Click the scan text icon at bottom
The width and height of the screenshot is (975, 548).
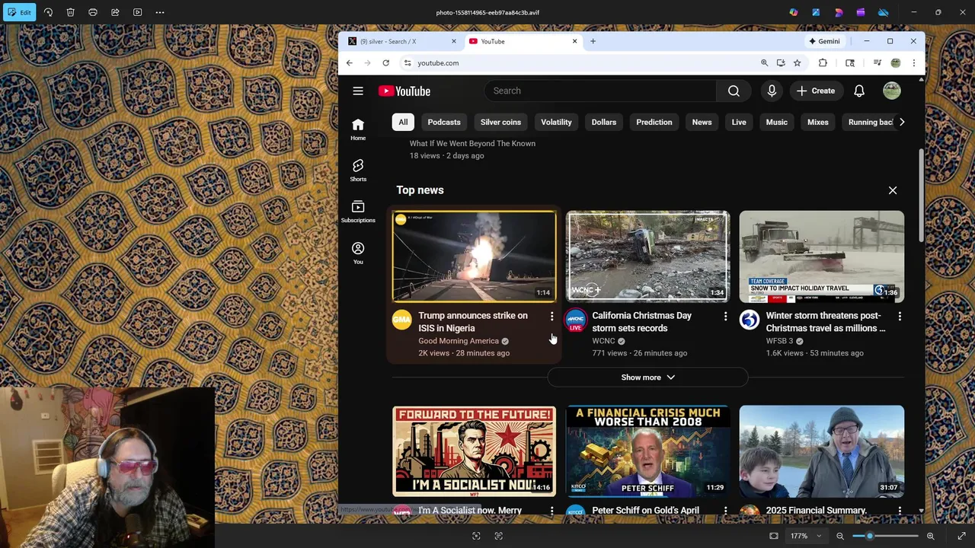[x=499, y=536]
